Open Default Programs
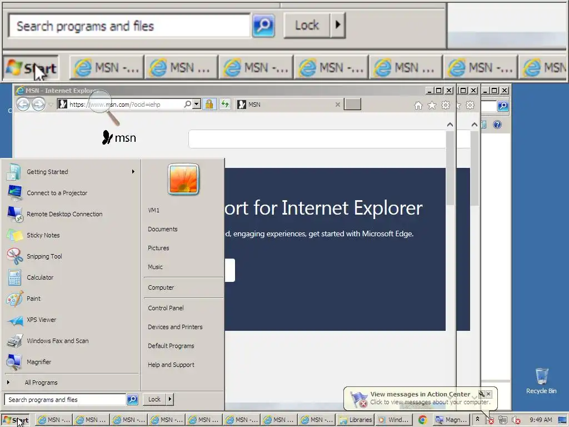 click(183, 346)
